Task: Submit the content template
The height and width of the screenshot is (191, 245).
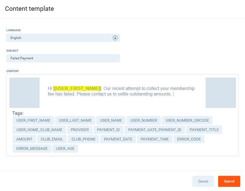Action: pyautogui.click(x=229, y=181)
